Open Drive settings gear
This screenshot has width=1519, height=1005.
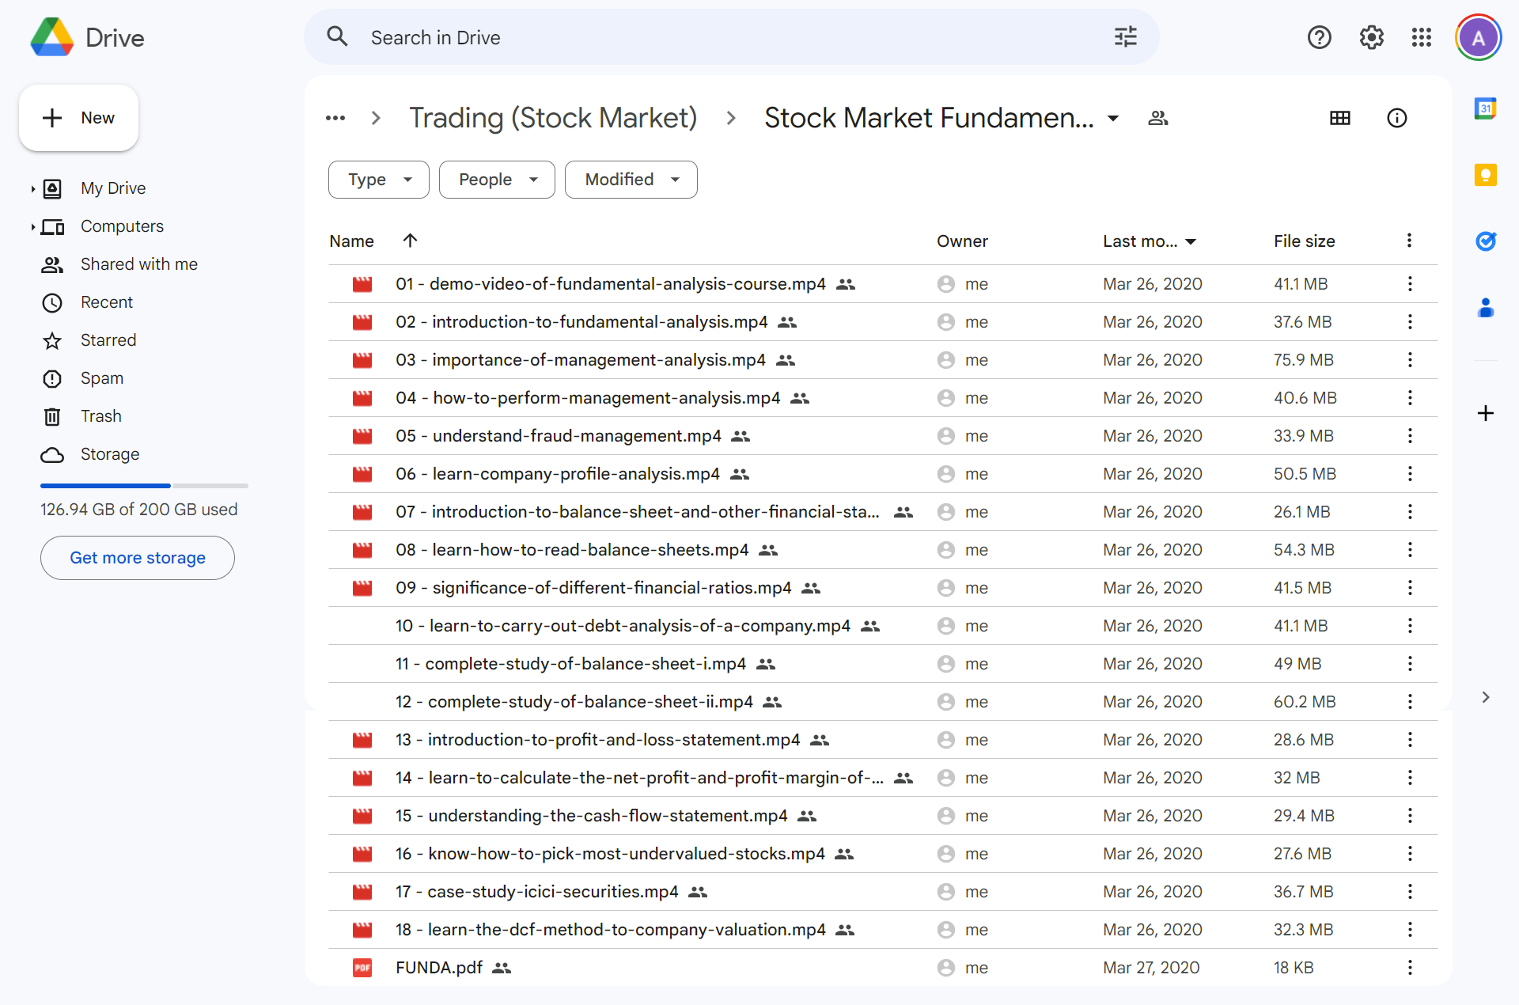(x=1371, y=37)
